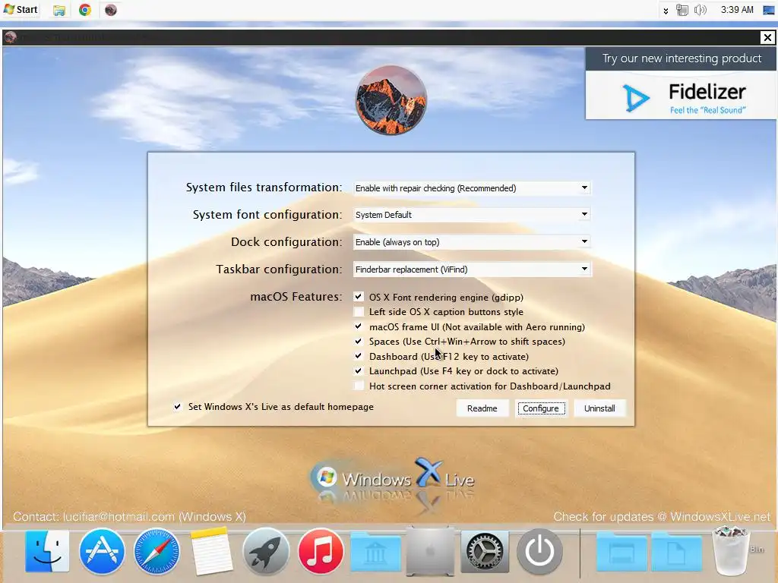Viewport: 778px width, 583px height.
Task: Click the macOS Sierra mountain logo
Action: coord(391,100)
